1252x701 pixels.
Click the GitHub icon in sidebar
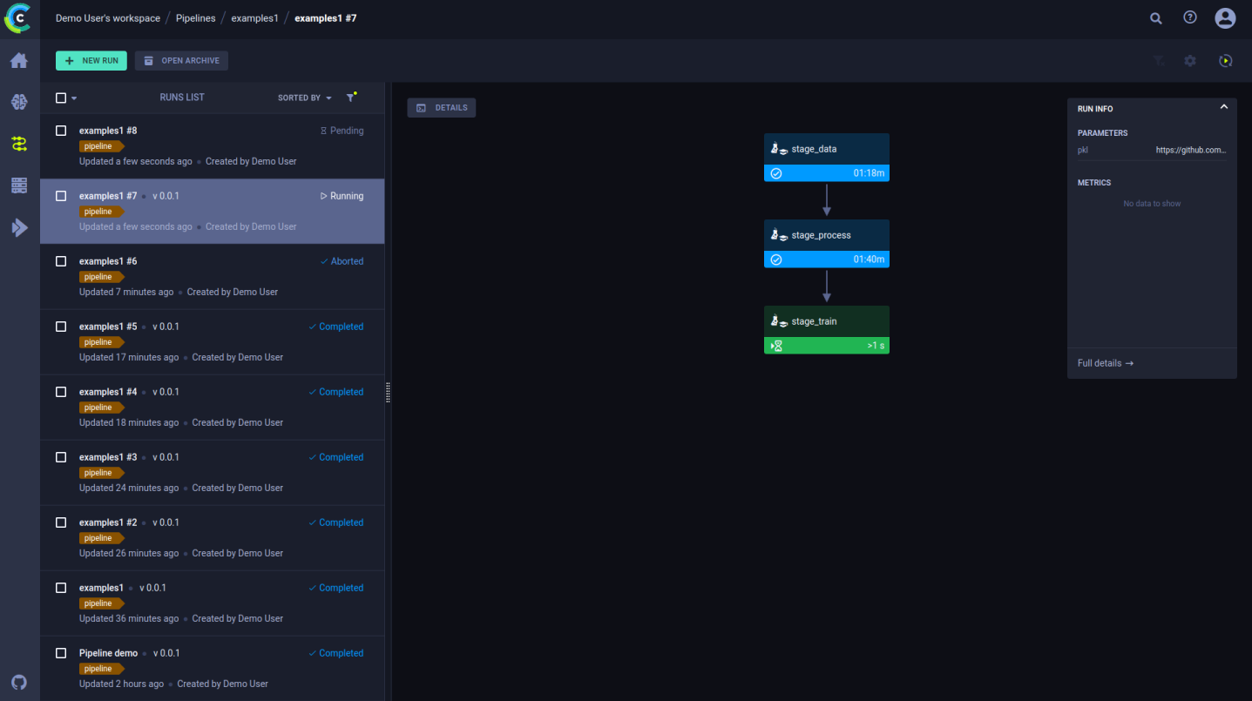19,682
